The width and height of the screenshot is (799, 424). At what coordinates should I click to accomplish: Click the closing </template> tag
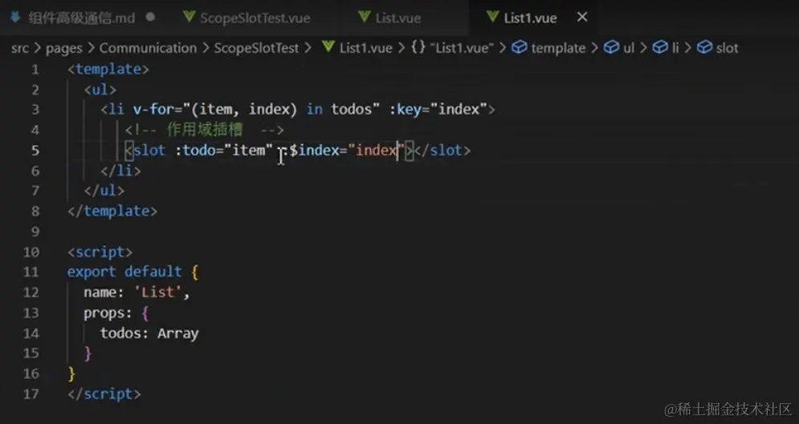click(112, 211)
